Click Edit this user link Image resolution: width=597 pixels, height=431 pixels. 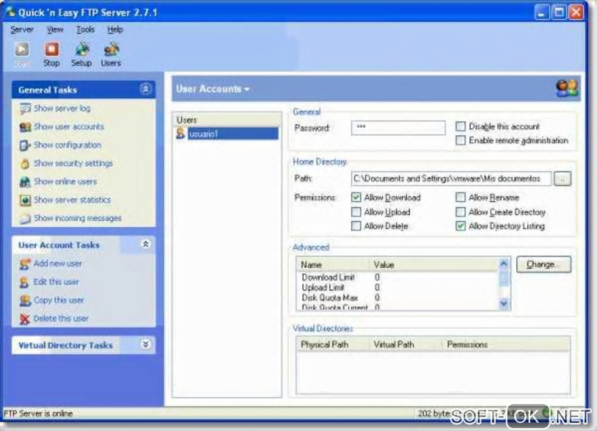[x=56, y=282]
